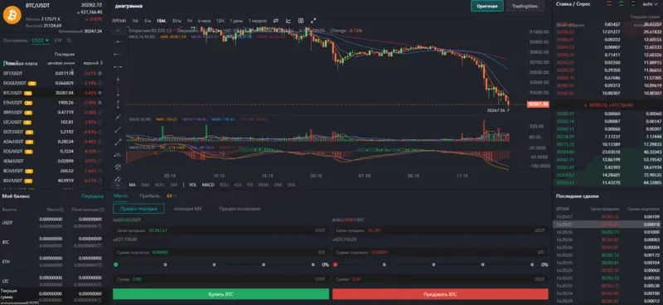
Task: Select the vertical line drawing tool
Action: tap(118, 79)
